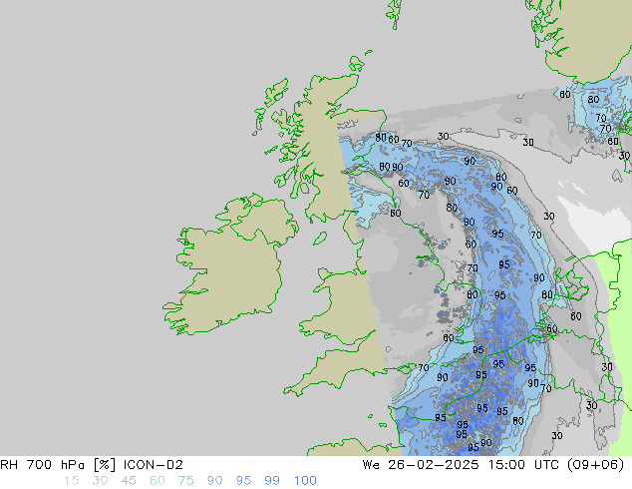Select the legend value 60 in the scale row
The image size is (632, 489).
coord(158,481)
